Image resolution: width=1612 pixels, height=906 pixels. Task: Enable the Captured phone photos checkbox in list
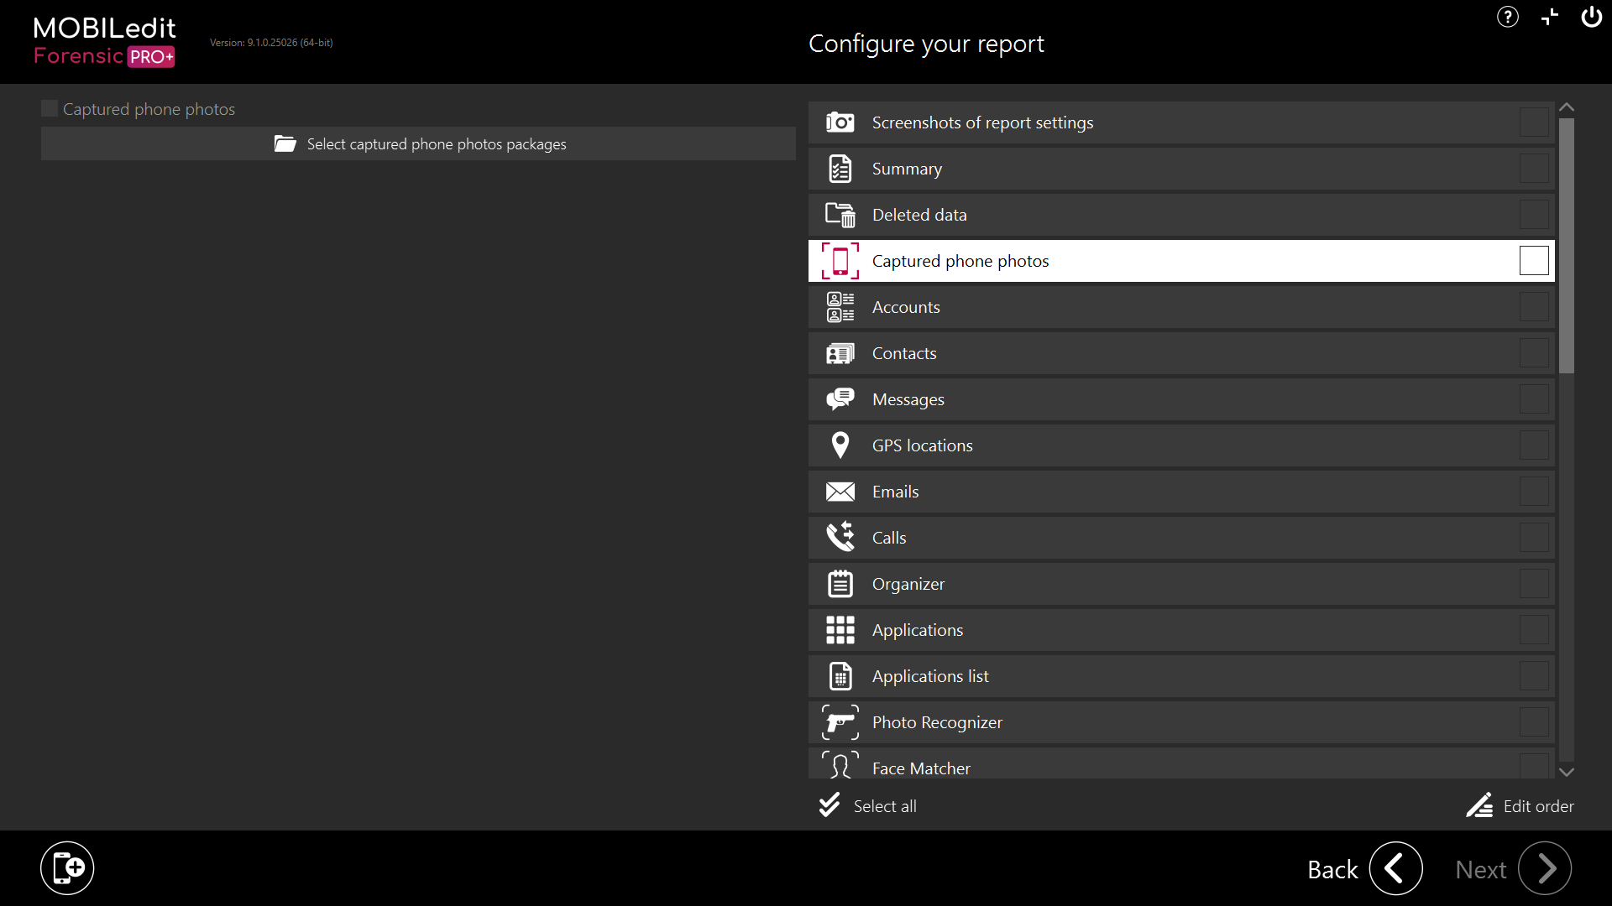click(1534, 261)
